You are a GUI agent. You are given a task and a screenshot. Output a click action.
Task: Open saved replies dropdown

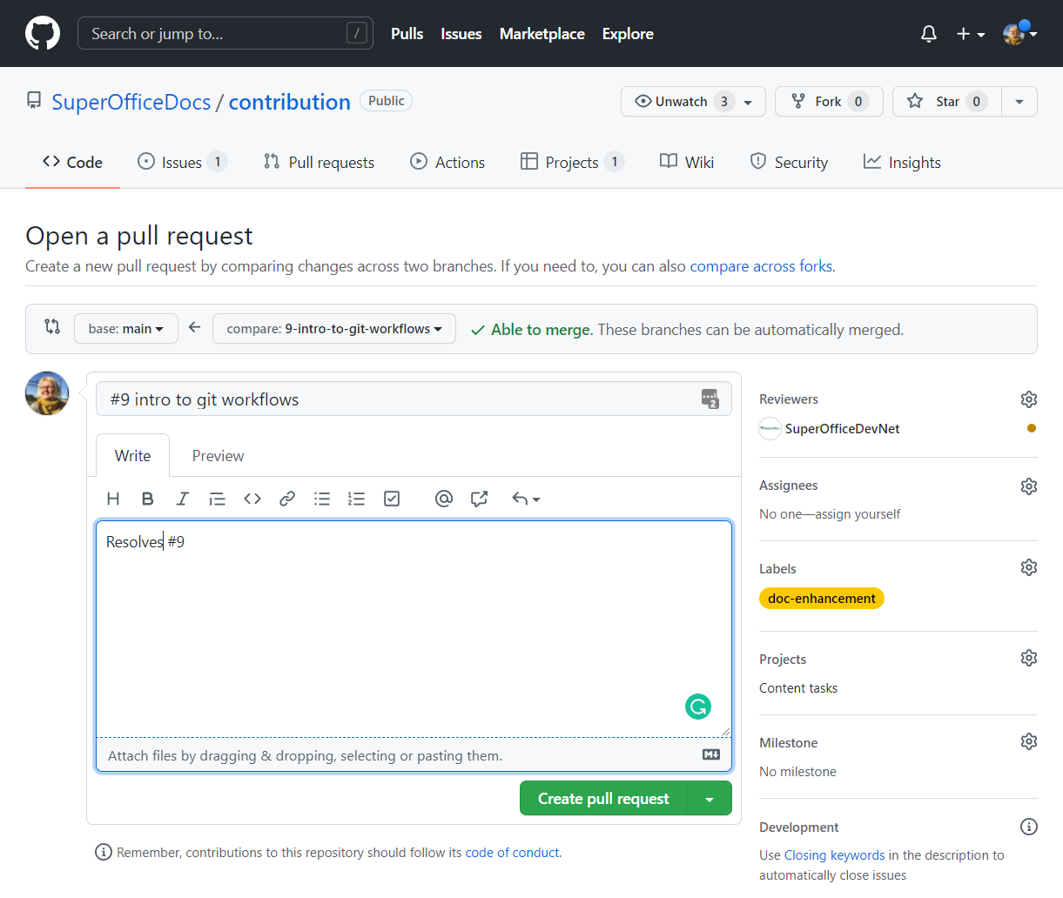(x=526, y=499)
